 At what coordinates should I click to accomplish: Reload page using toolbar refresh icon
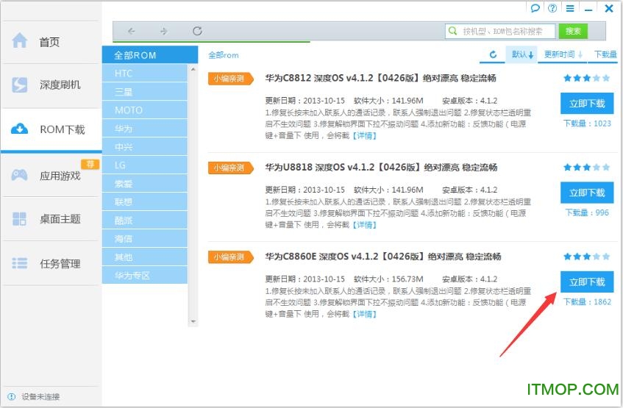[197, 31]
